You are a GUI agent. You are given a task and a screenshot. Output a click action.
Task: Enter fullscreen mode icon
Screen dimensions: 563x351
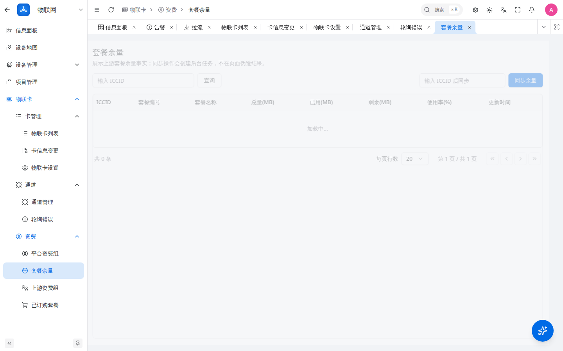(x=518, y=10)
